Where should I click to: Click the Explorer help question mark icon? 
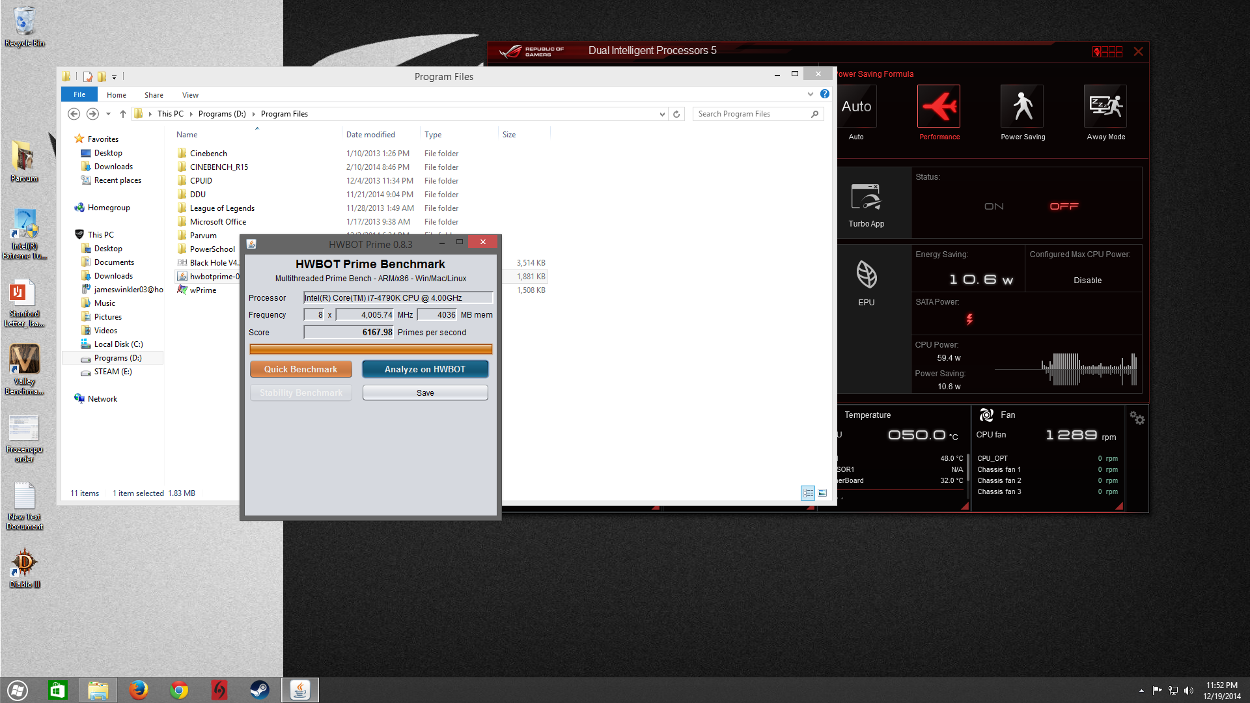point(825,94)
